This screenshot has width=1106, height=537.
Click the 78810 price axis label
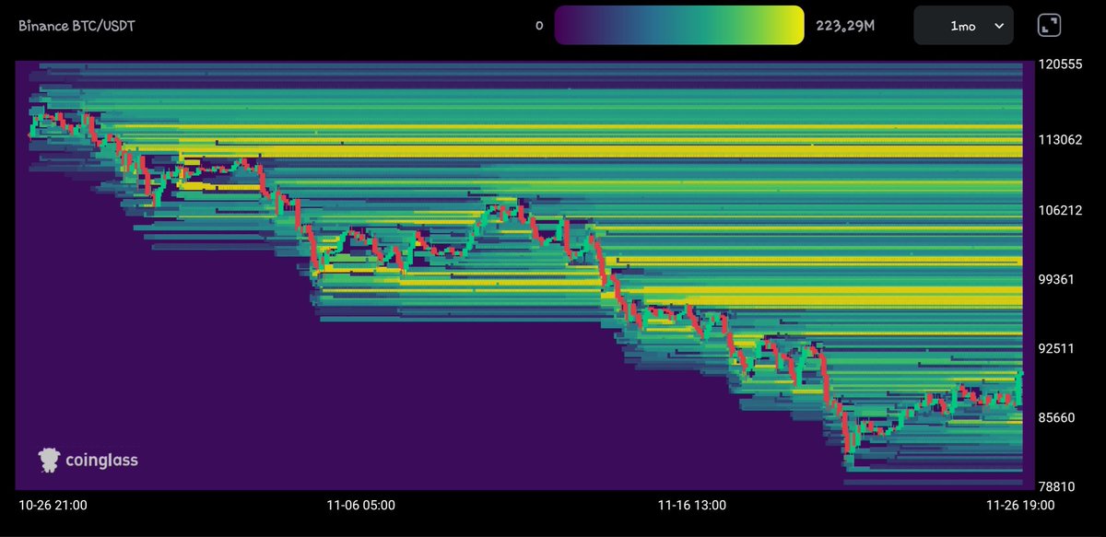[1055, 486]
